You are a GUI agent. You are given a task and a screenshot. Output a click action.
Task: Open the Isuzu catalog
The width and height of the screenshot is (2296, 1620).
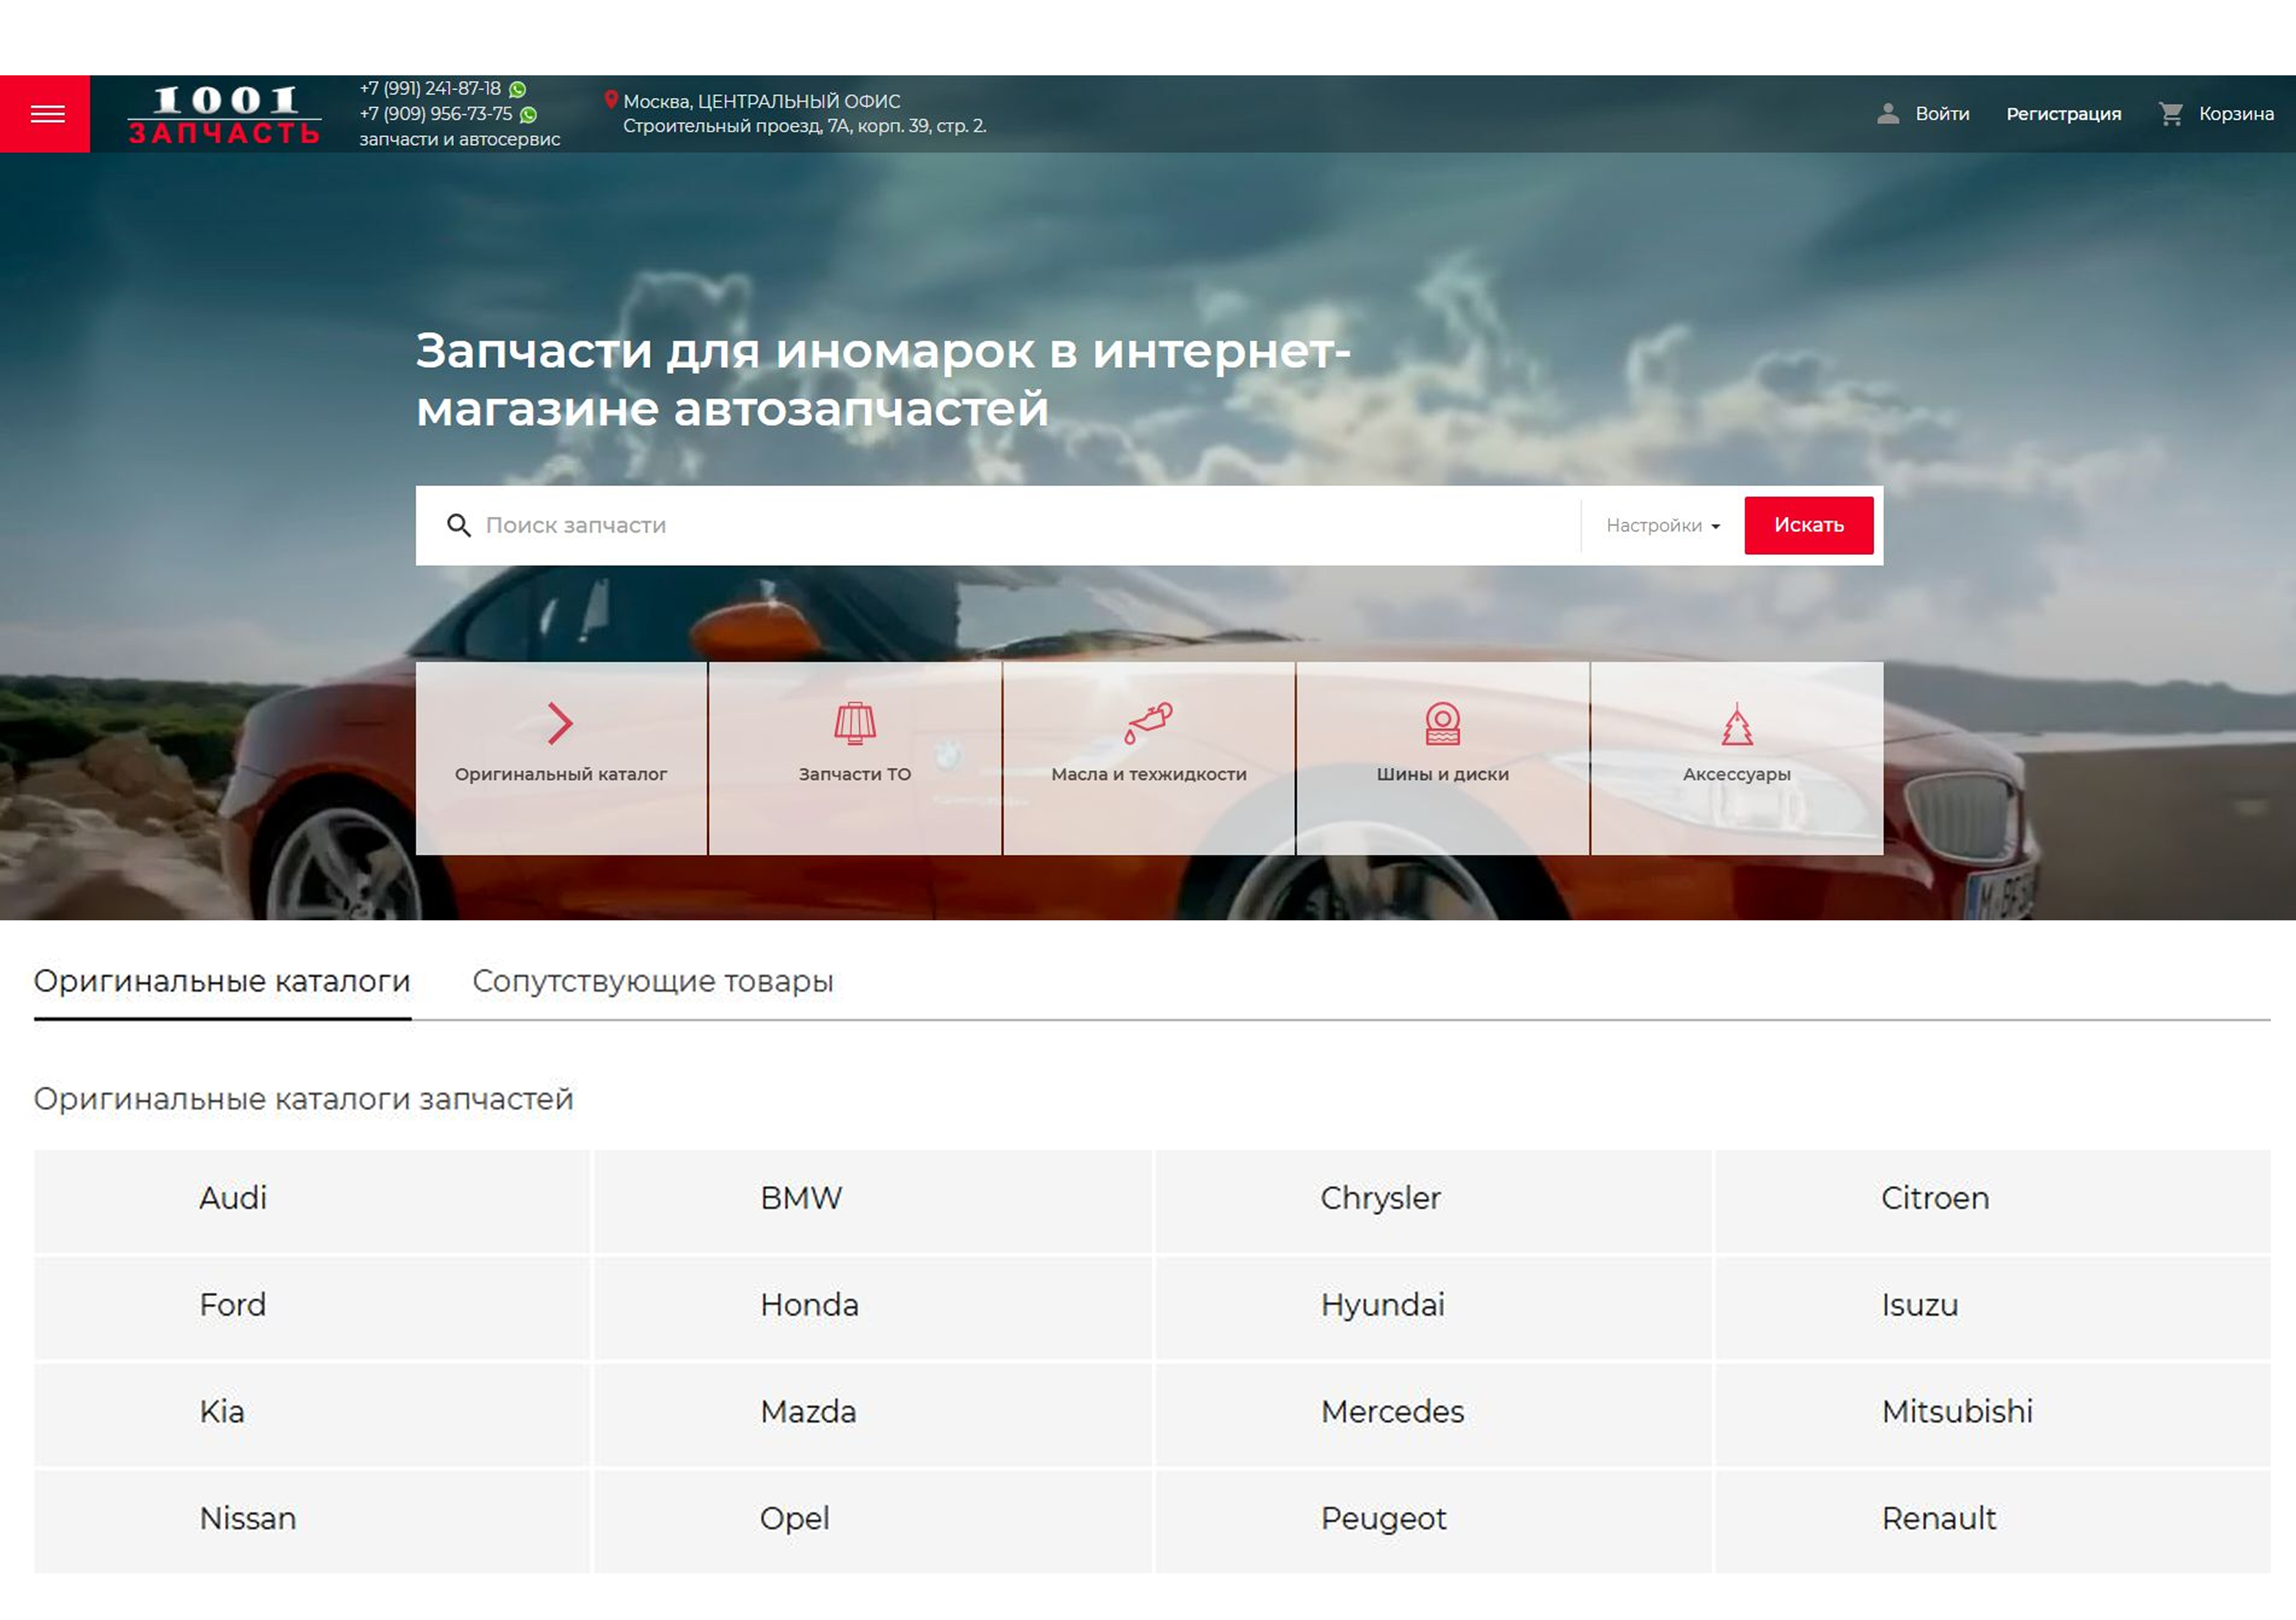1993,1307
